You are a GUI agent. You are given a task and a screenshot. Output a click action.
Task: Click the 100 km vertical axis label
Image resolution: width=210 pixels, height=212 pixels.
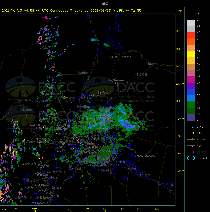pyautogui.click(x=178, y=101)
